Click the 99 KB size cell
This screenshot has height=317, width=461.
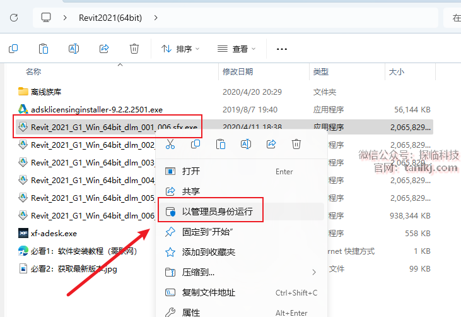420,269
